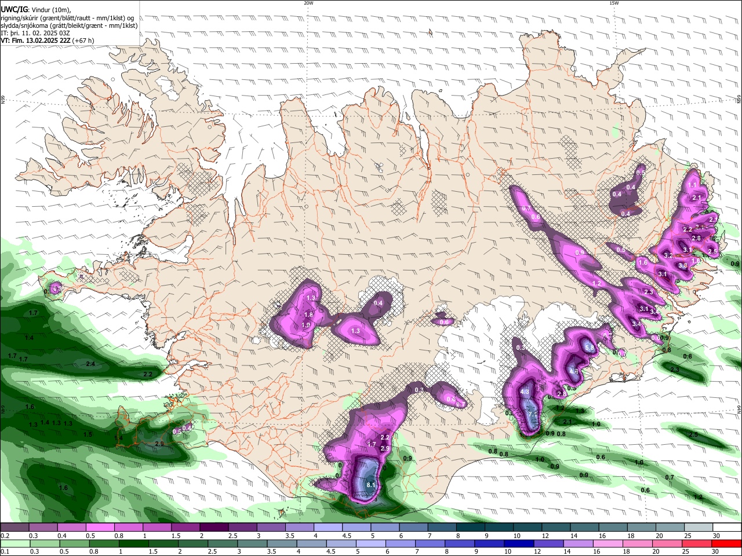742x556 pixels.
Task: Click the '5.8' snowfall value in the southeast
Action: 590,348
